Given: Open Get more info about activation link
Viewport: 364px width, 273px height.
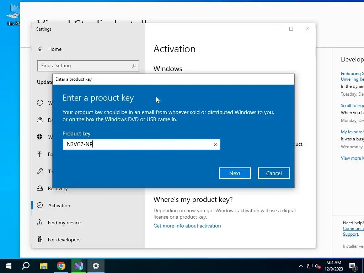Looking at the screenshot, I should click(187, 226).
